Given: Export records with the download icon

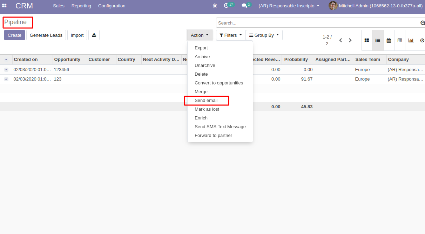Looking at the screenshot, I should tap(94, 35).
